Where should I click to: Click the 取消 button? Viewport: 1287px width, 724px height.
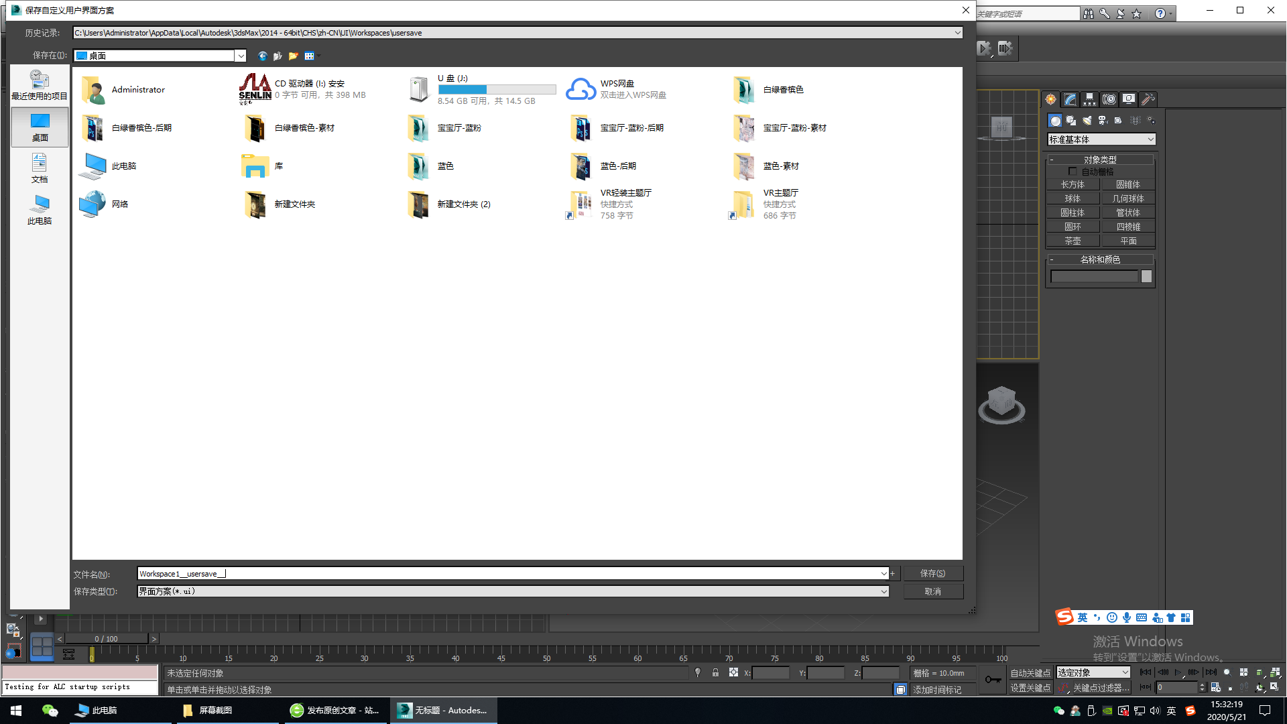click(x=932, y=591)
